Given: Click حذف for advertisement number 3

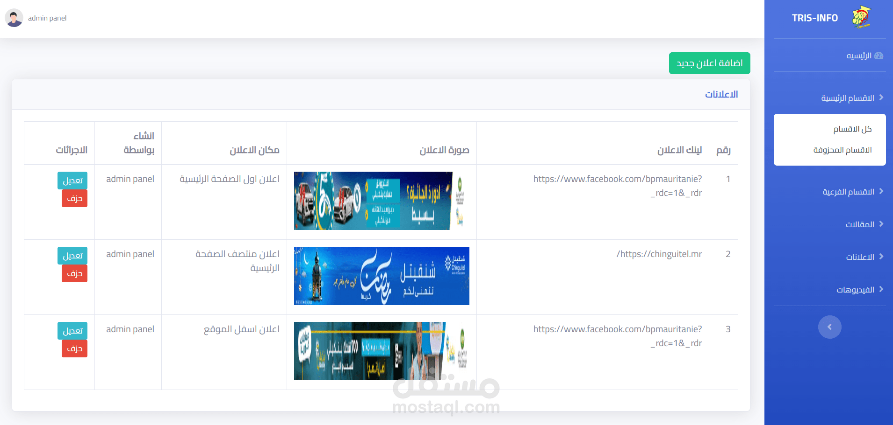Looking at the screenshot, I should pyautogui.click(x=74, y=348).
